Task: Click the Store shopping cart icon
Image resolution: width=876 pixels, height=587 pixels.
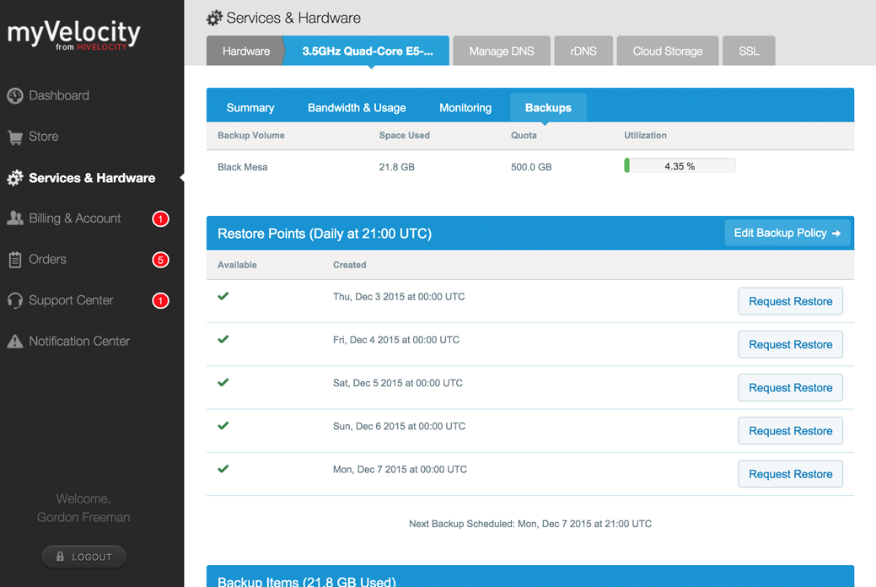Action: [x=15, y=137]
